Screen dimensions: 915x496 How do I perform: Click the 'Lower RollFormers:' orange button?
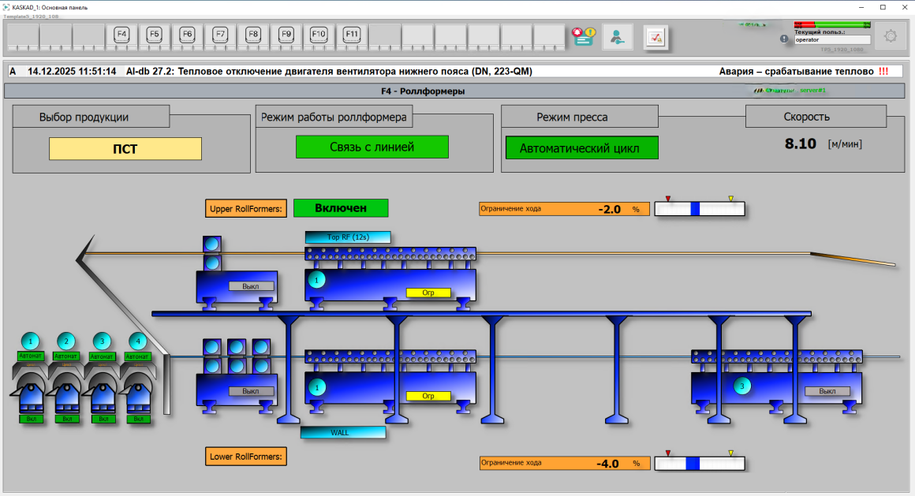(x=245, y=456)
